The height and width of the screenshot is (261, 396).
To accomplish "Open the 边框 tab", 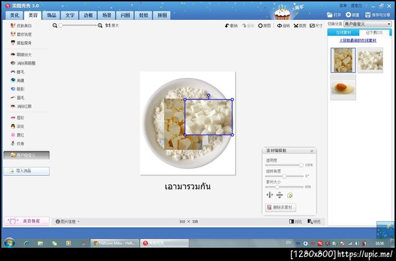I will pyautogui.click(x=88, y=15).
